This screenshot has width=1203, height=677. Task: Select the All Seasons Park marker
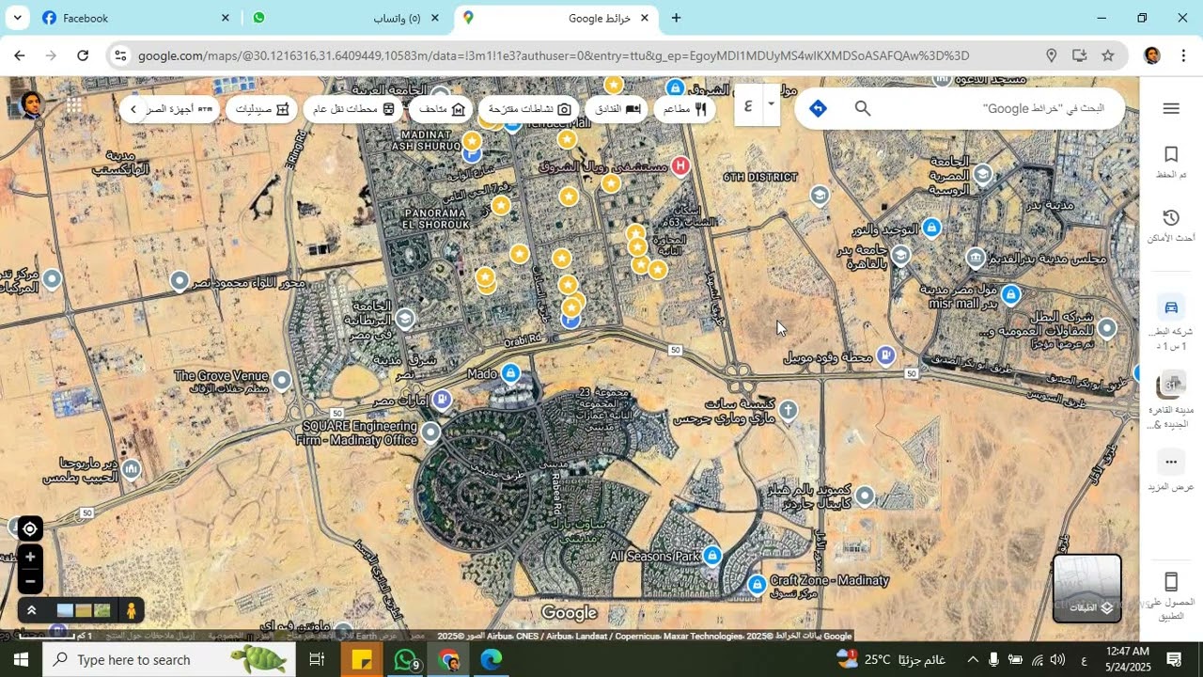click(x=712, y=556)
